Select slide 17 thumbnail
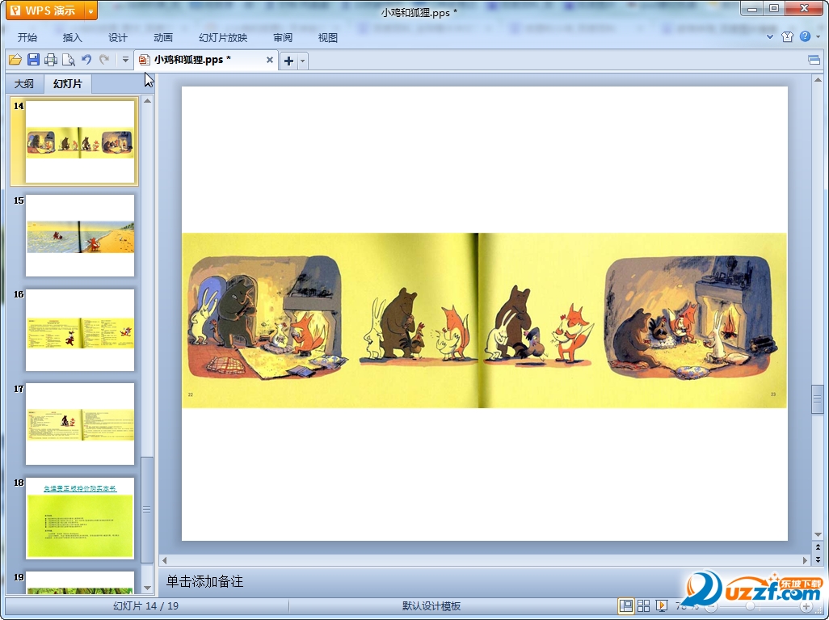 pos(80,424)
